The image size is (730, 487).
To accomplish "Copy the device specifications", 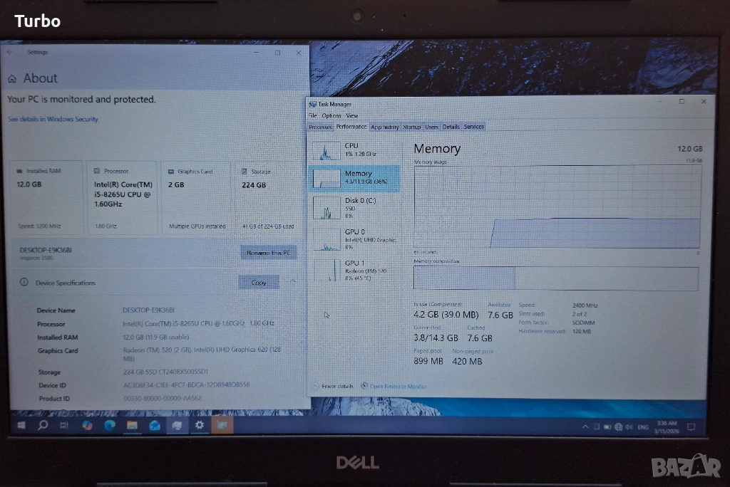I will [259, 283].
